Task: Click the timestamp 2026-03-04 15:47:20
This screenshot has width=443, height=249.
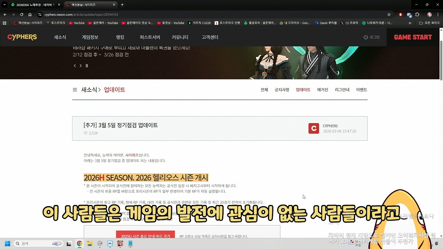Action: click(340, 131)
